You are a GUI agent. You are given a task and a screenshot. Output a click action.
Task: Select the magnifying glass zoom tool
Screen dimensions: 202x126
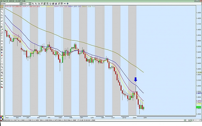click(2, 67)
